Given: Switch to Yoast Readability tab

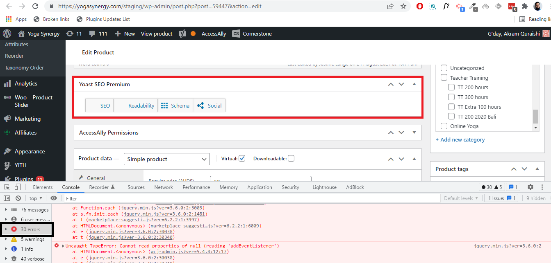Looking at the screenshot, I should (x=136, y=106).
